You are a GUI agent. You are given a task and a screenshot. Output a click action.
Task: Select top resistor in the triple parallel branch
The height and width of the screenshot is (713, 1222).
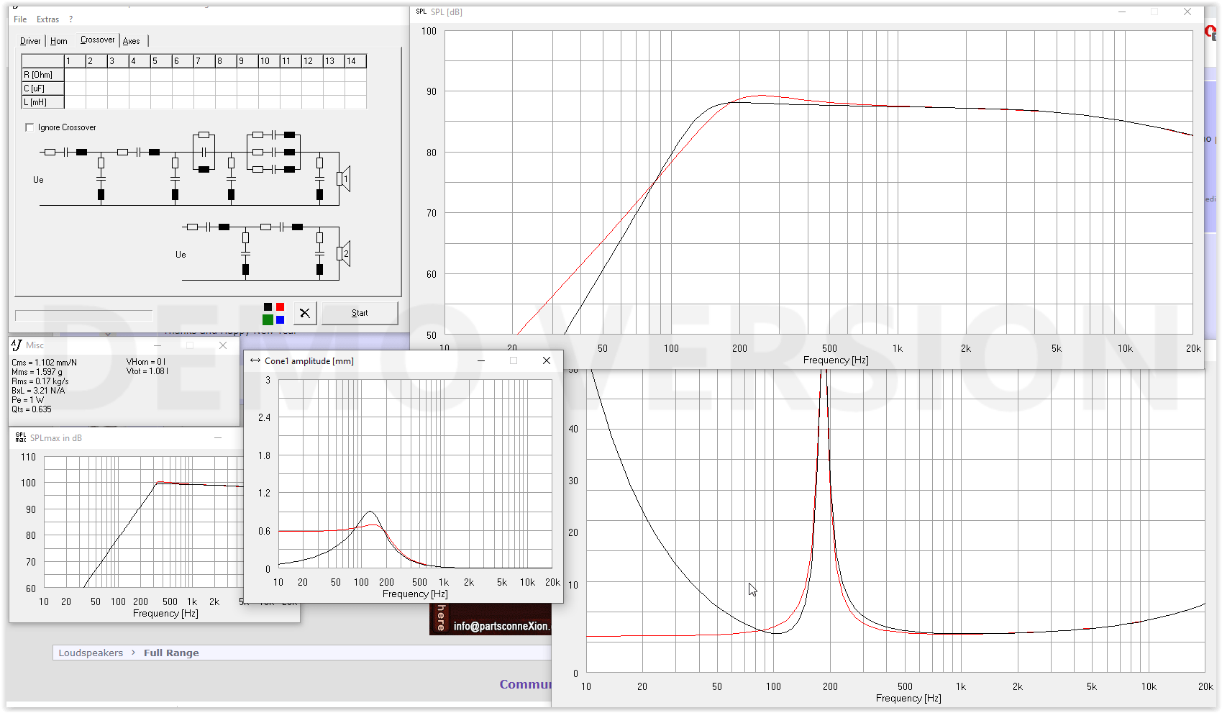pyautogui.click(x=257, y=135)
